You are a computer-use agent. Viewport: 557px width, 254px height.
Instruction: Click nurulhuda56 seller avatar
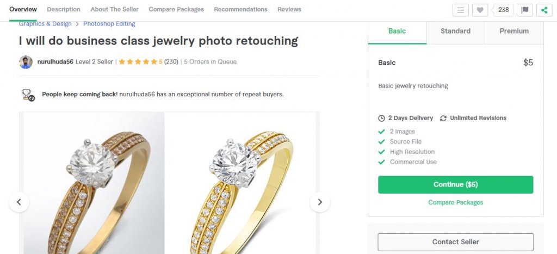(x=26, y=62)
